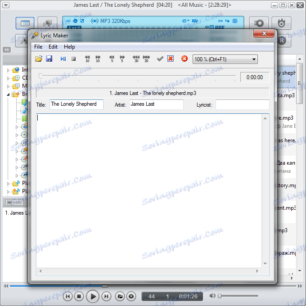Click the Lyric Maker position slider thumb

click(40, 76)
